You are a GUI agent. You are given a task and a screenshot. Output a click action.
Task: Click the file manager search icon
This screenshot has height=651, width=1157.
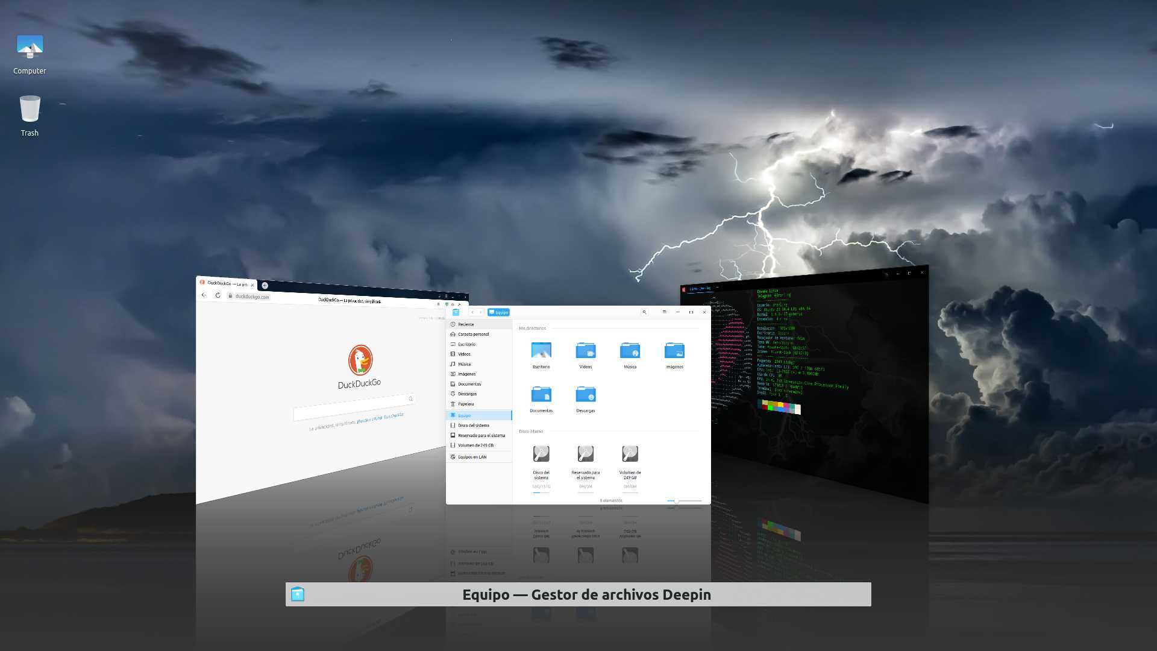tap(644, 312)
